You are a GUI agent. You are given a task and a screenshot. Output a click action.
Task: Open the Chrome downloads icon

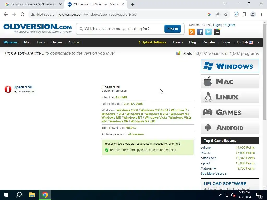tap(236, 15)
